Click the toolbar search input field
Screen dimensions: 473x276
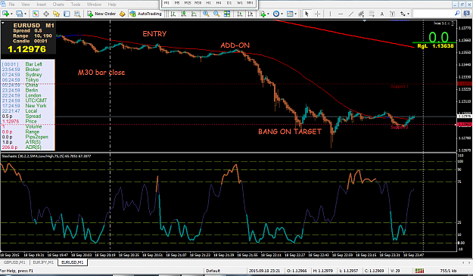coord(434,14)
